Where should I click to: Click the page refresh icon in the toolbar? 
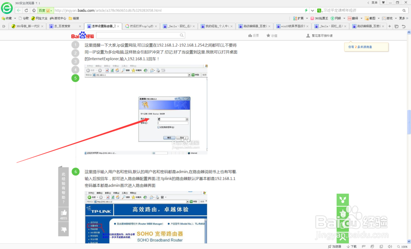pyautogui.click(x=26, y=10)
